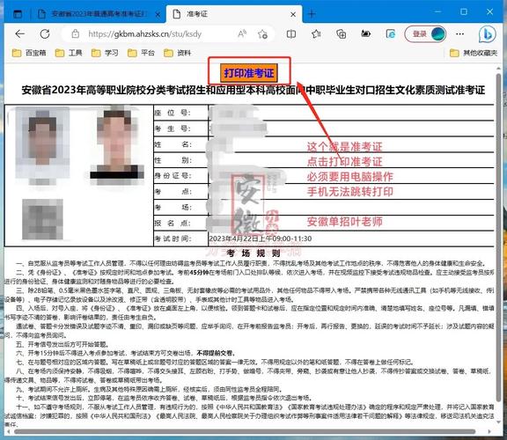Click the 考场规则 heading
Screen dimensions: 507x440
253,253
